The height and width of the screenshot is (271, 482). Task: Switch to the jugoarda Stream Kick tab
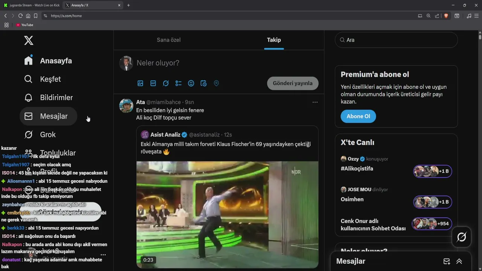pos(31,5)
